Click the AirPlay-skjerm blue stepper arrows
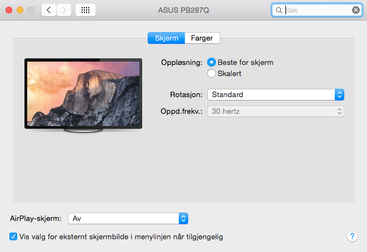 click(x=183, y=219)
